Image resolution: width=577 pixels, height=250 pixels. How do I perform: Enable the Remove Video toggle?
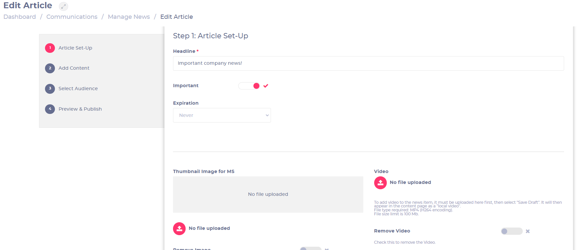coord(511,231)
